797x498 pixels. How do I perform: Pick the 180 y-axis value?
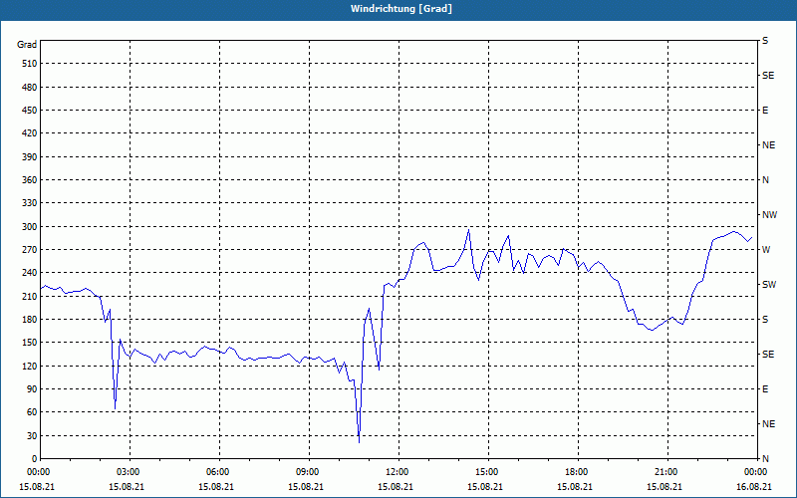point(29,320)
